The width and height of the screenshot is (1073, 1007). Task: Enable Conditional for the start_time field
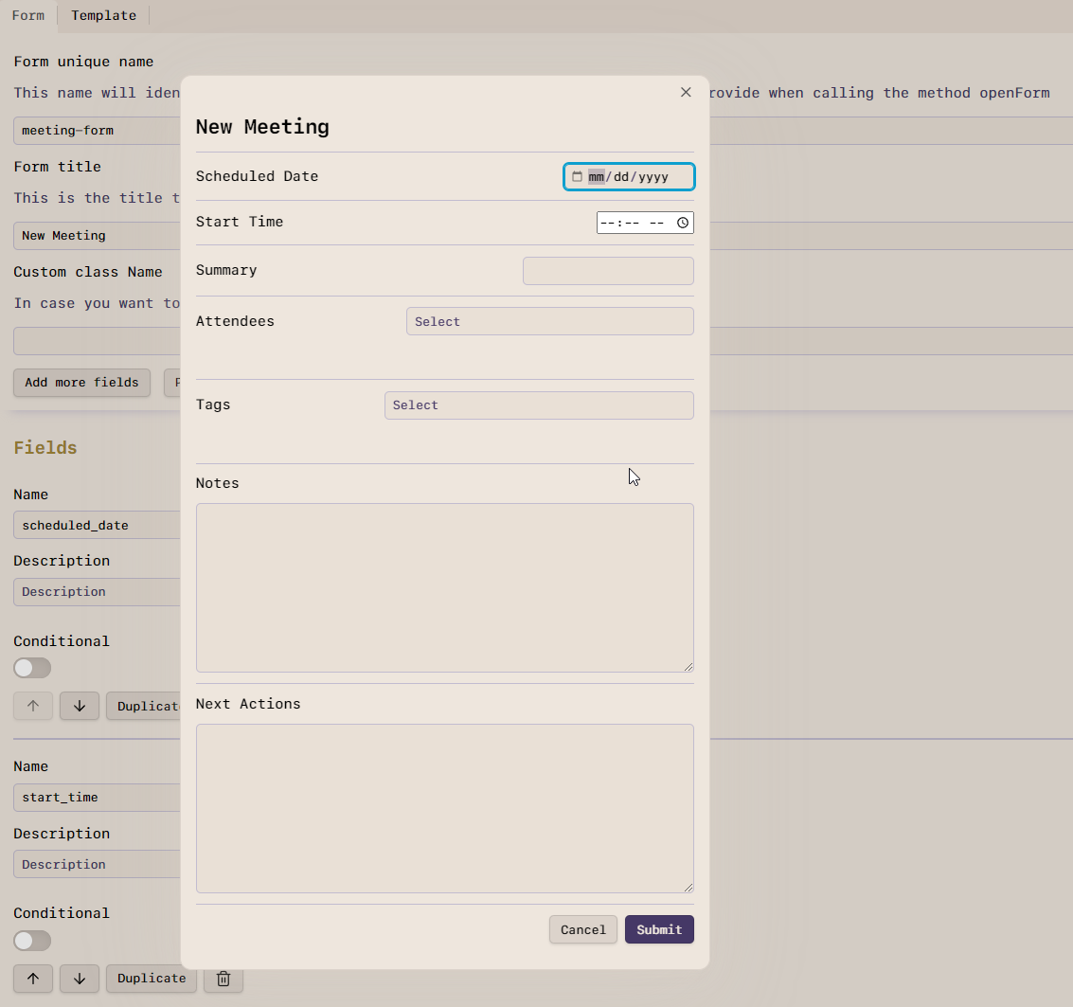click(31, 941)
